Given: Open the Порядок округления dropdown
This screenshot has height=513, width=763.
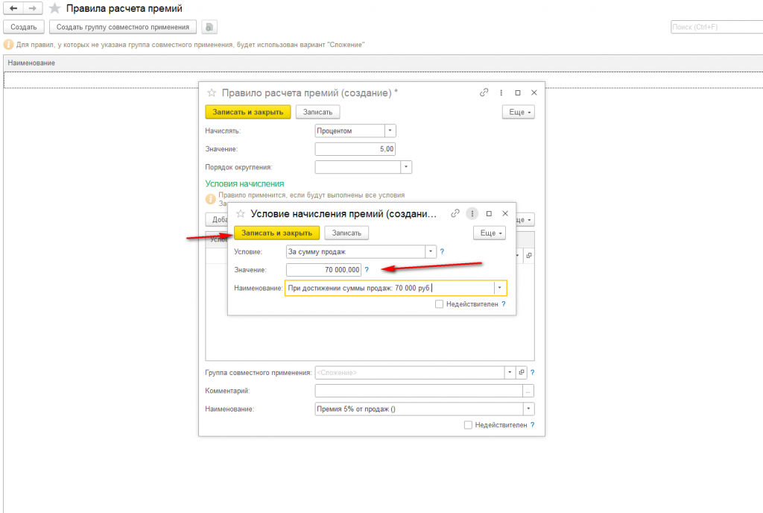Looking at the screenshot, I should [406, 167].
